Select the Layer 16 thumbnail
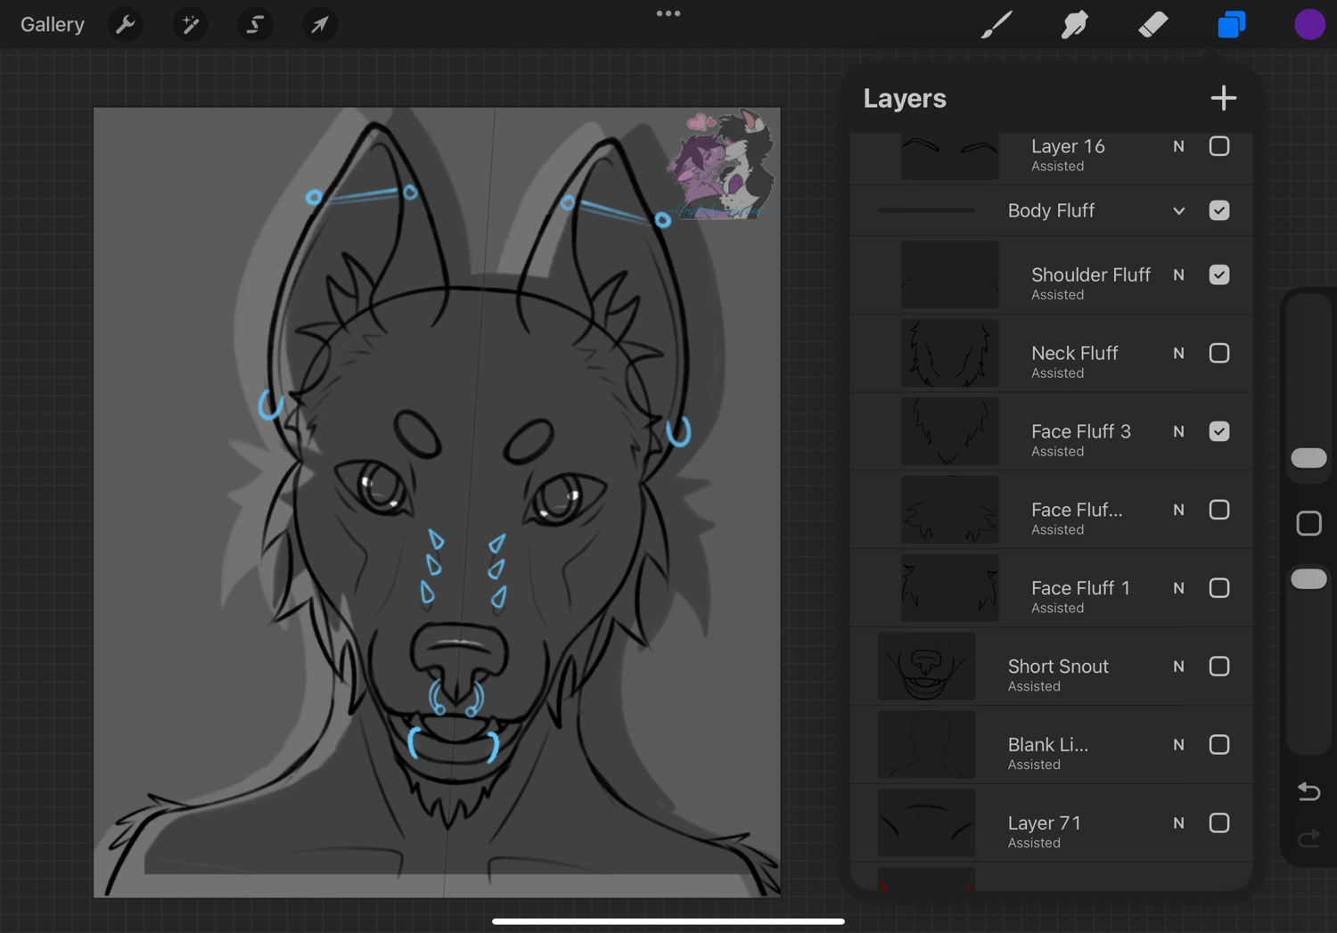This screenshot has height=933, width=1337. pos(950,157)
